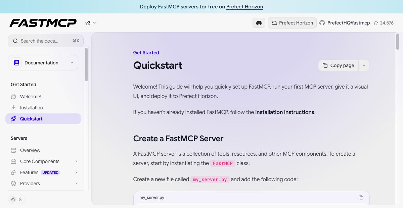Expand the Features section chevron
The width and height of the screenshot is (403, 208).
(76, 172)
